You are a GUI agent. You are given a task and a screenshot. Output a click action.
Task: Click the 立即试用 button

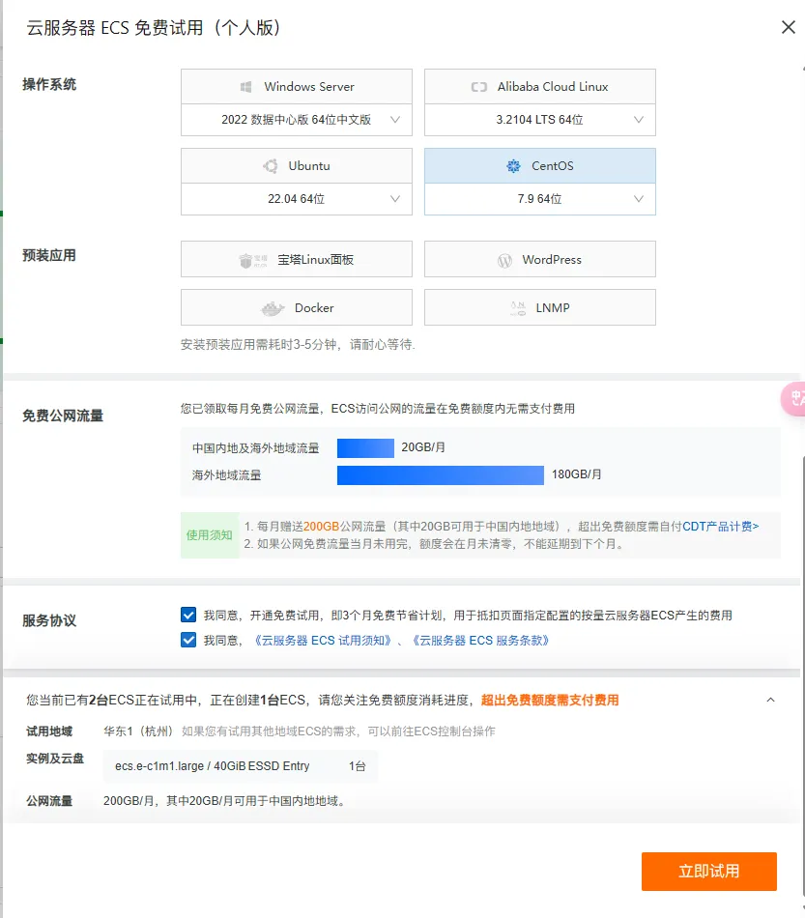[709, 872]
